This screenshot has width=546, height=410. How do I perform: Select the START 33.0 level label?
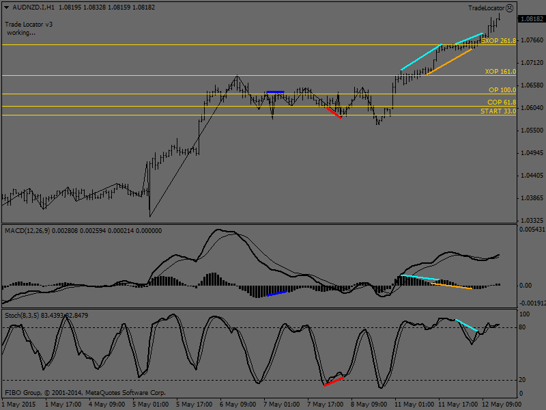498,111
